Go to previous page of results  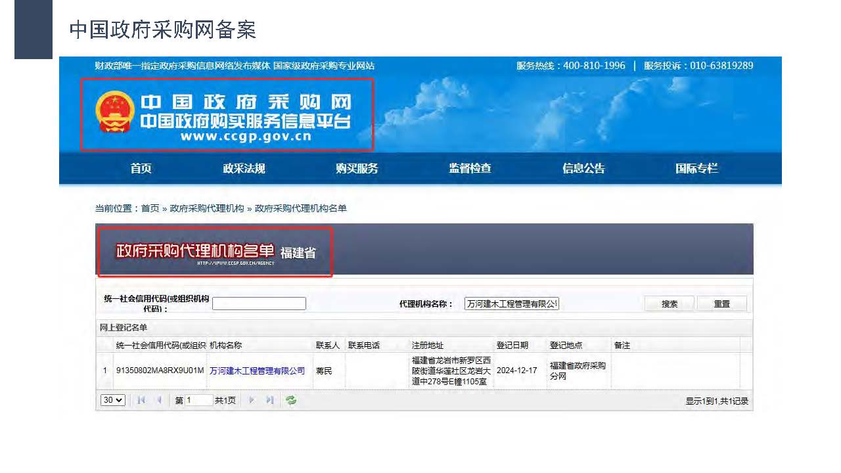point(159,400)
